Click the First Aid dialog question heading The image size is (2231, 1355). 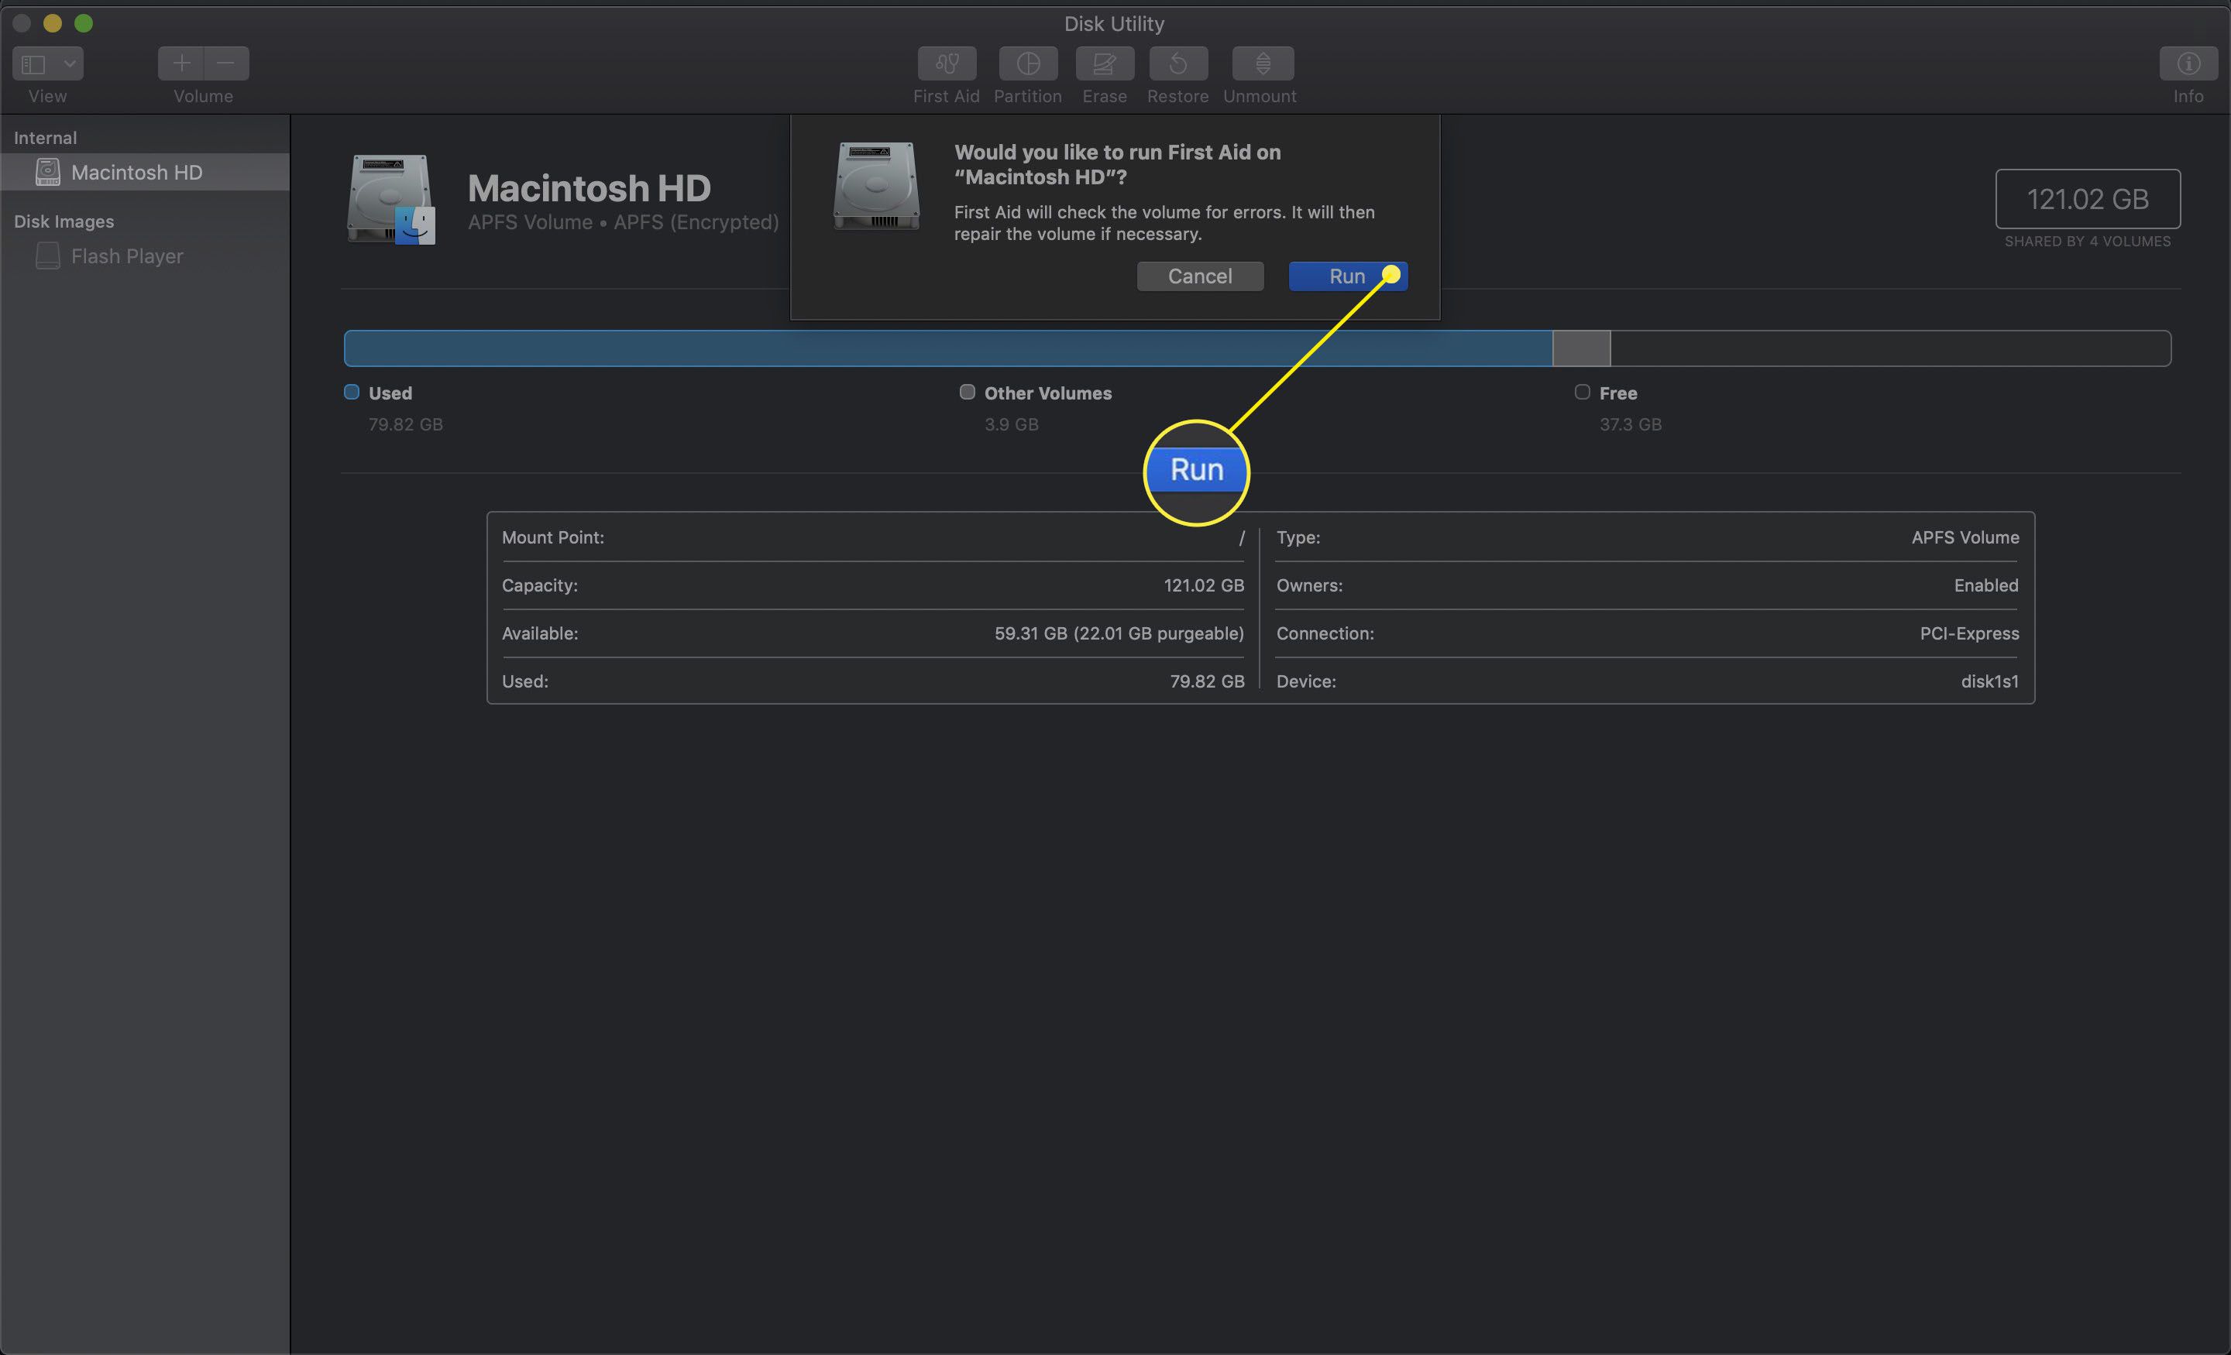click(x=1117, y=165)
